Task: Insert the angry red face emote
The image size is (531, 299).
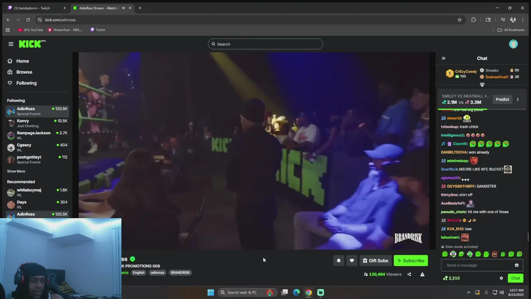Action: [494, 254]
